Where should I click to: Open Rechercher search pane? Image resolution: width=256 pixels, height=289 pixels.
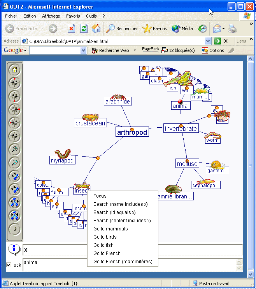click(x=122, y=29)
